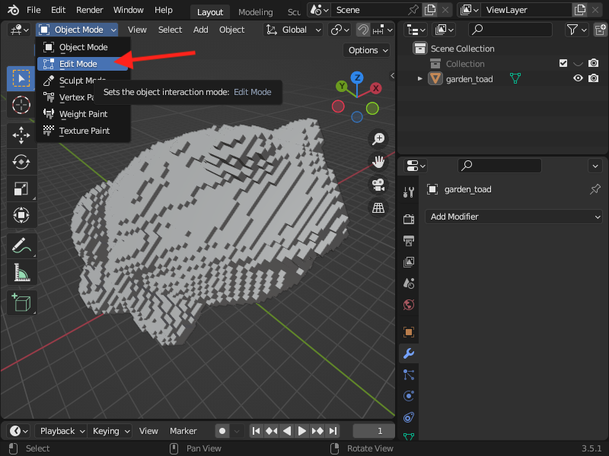The height and width of the screenshot is (456, 609).
Task: Toggle camera view in the viewport
Action: point(378,185)
